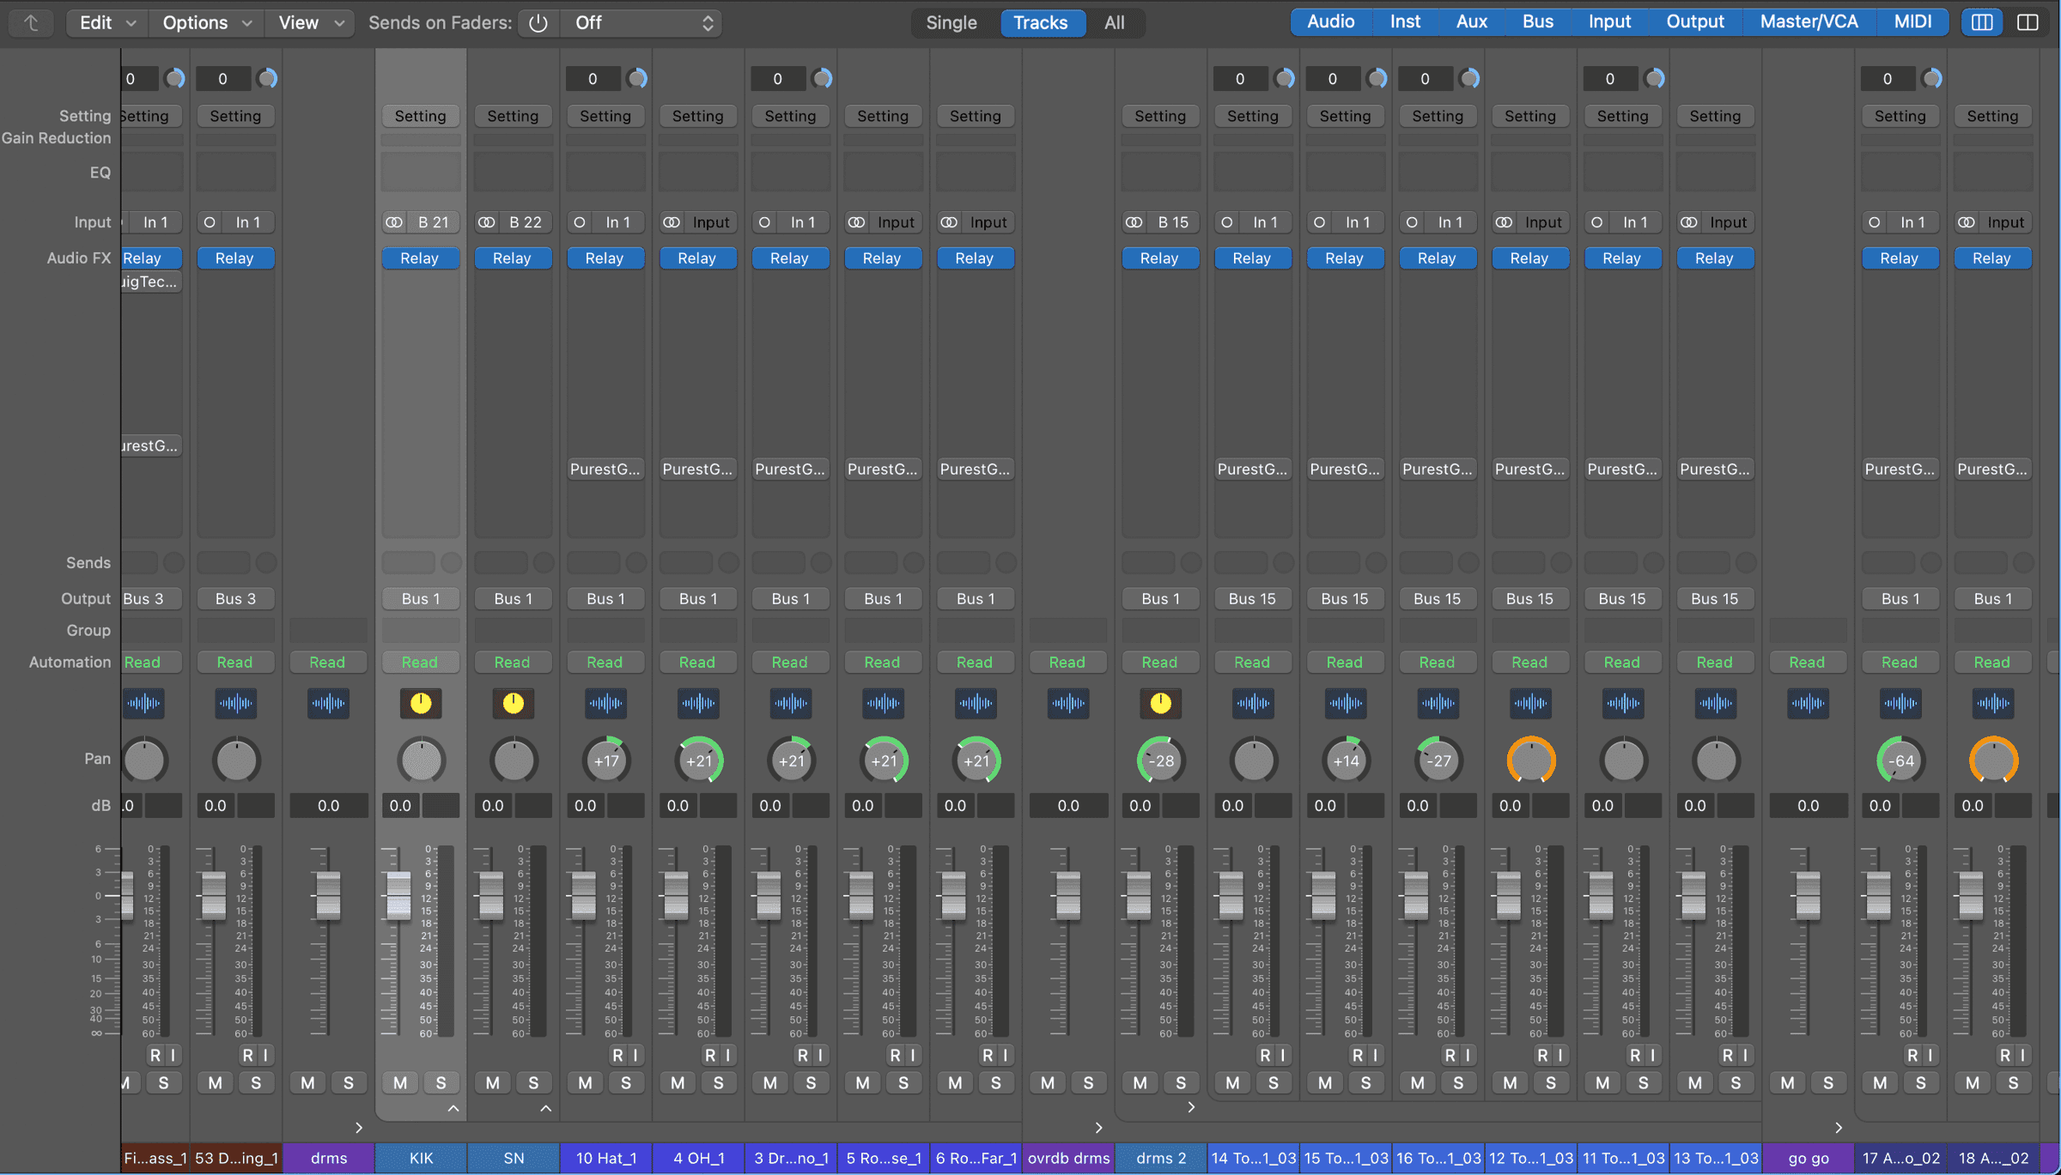Click the go go waveform track icon
The image size is (2061, 1175).
pyautogui.click(x=1808, y=704)
